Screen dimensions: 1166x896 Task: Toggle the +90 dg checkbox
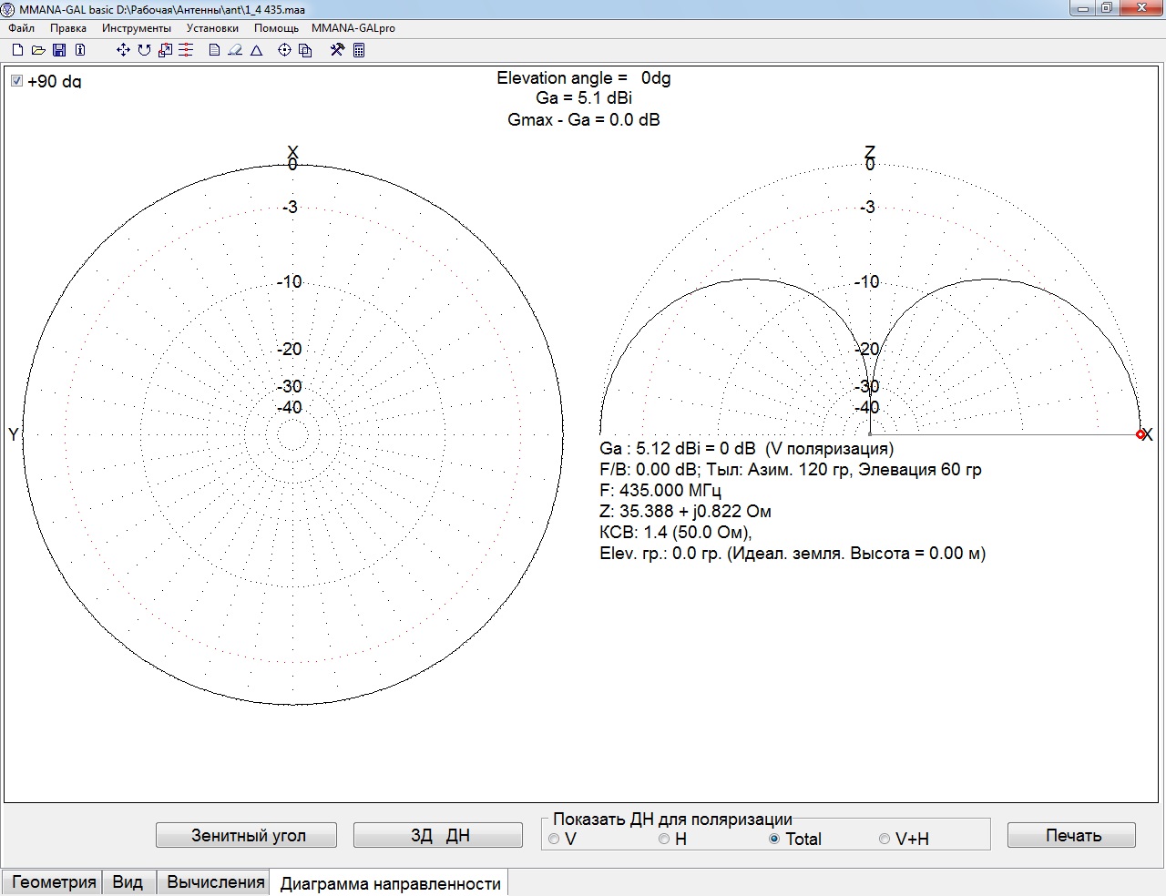(x=16, y=81)
